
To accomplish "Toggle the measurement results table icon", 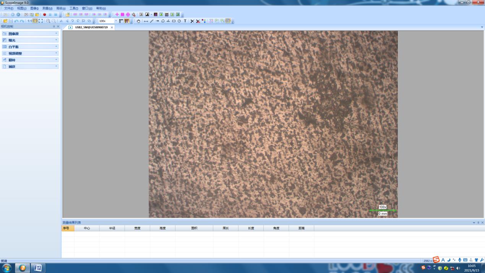I will [228, 21].
